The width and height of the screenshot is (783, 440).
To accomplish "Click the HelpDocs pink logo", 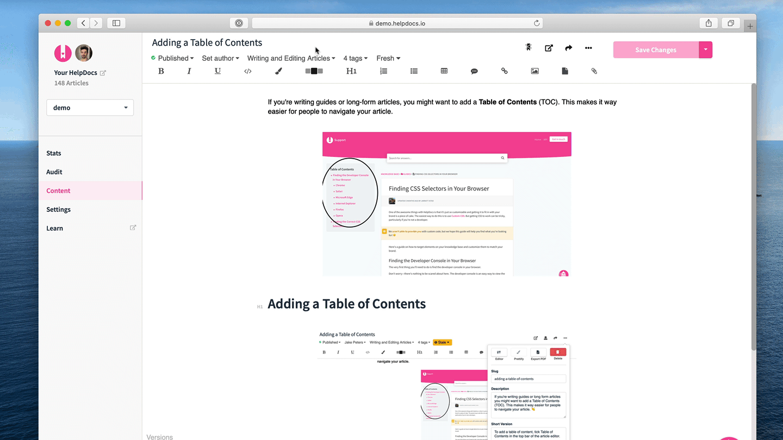I will [x=63, y=53].
